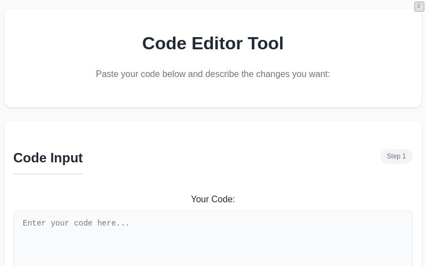Click the underline beneath Code Input heading

48,174
